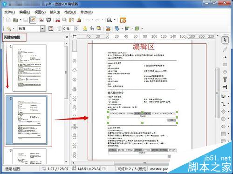Open the 修改(M) menu
Image resolution: width=233 pixels, height=174 pixels.
coord(86,12)
